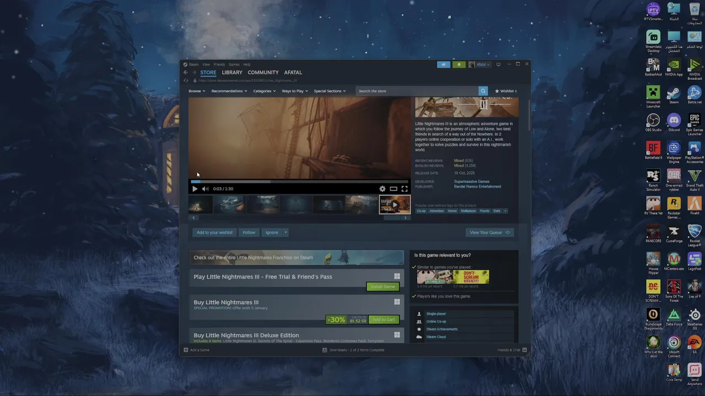Viewport: 705px width, 396px height.
Task: Open the Don't Scream Together game capsule
Action: pos(471,277)
